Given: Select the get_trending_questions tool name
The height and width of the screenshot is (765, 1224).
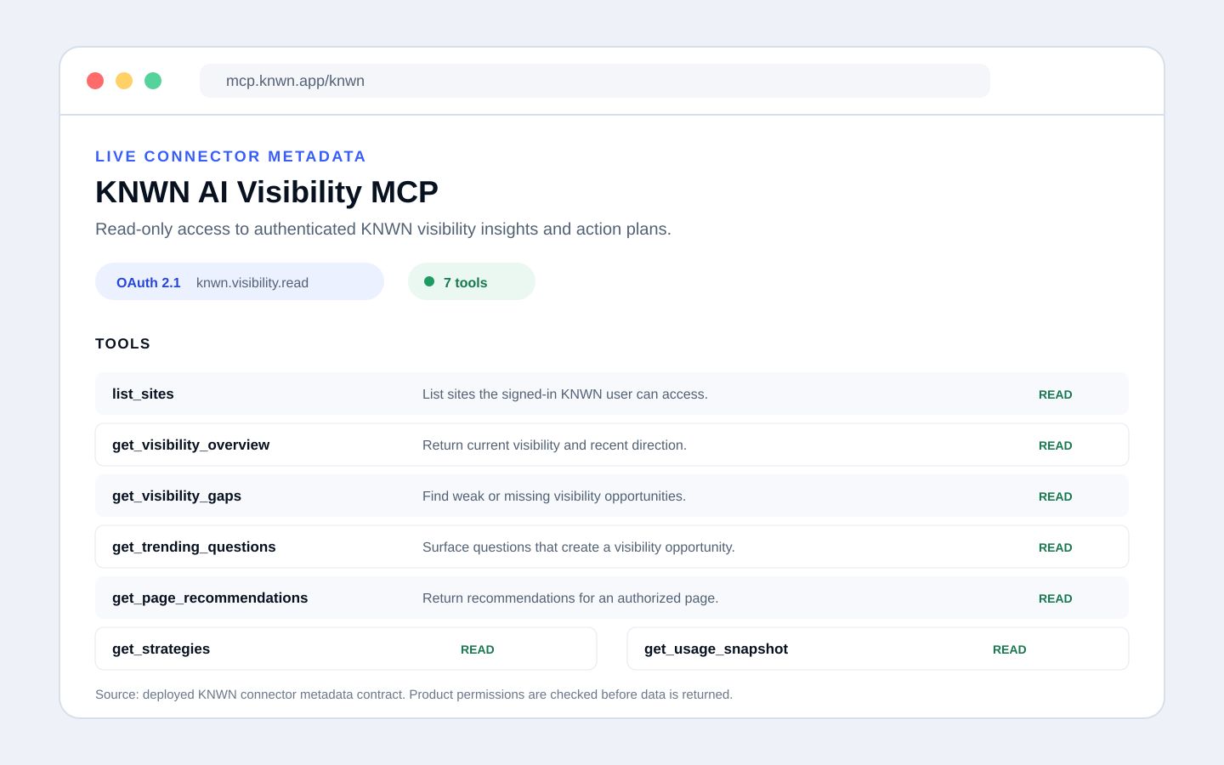Looking at the screenshot, I should pos(194,547).
